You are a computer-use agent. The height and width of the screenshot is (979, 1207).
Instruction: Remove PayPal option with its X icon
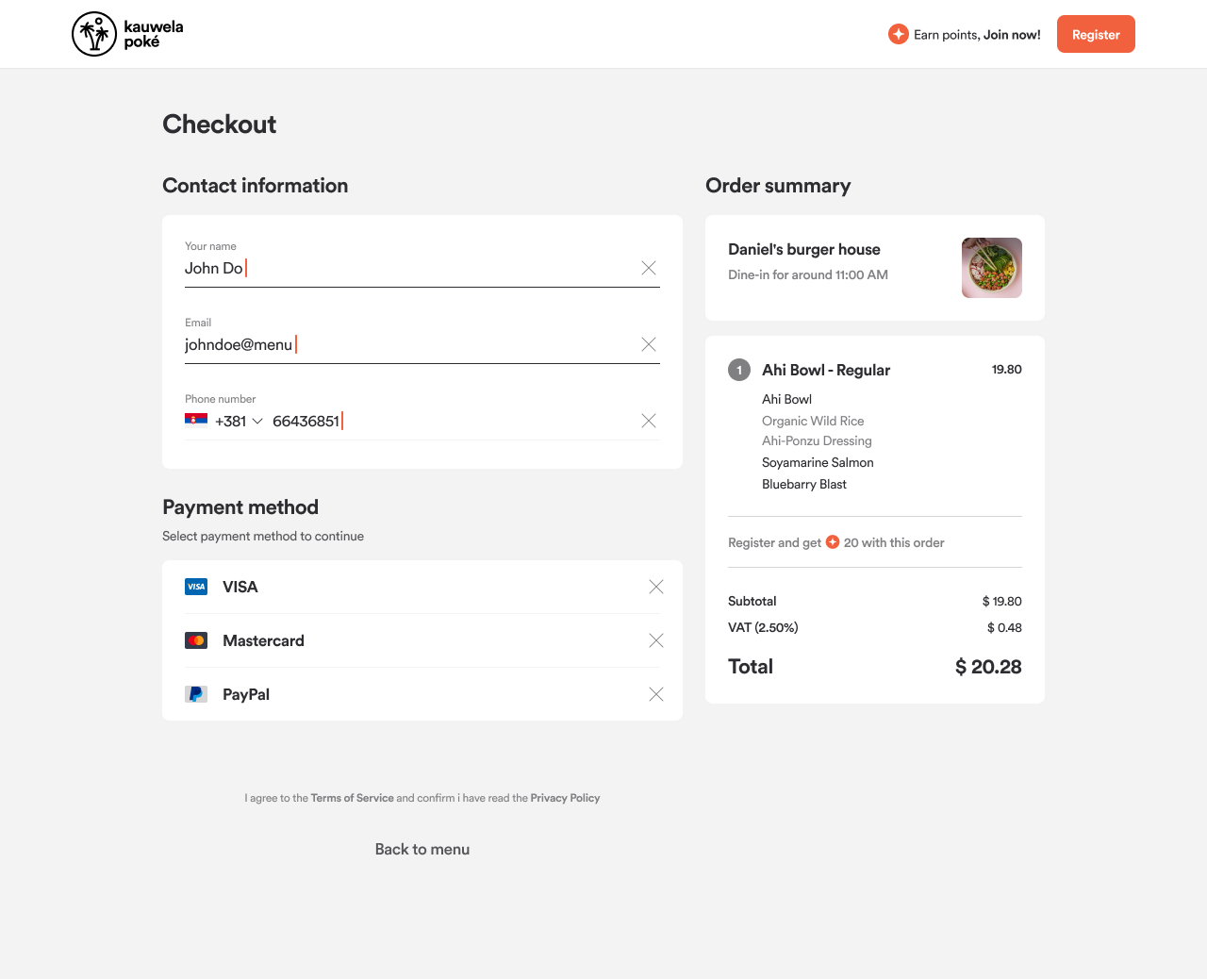click(656, 694)
